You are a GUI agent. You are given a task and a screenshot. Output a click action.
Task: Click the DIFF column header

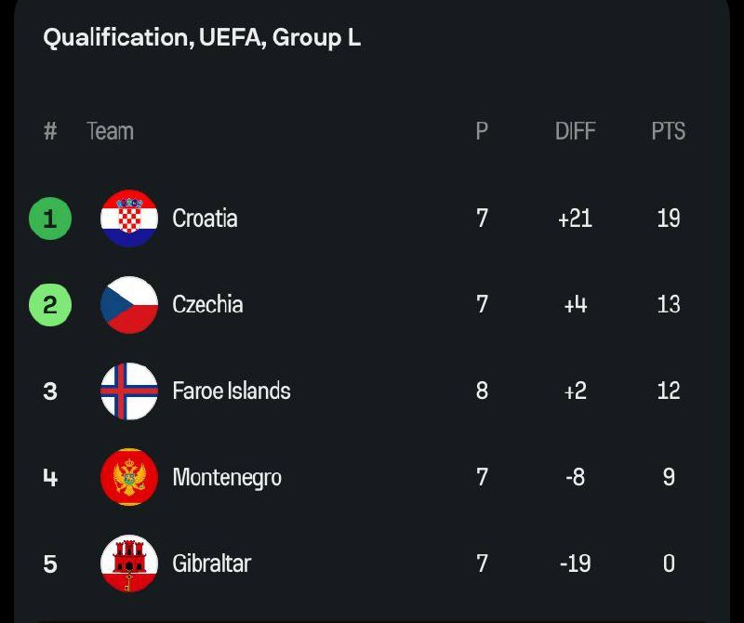575,132
